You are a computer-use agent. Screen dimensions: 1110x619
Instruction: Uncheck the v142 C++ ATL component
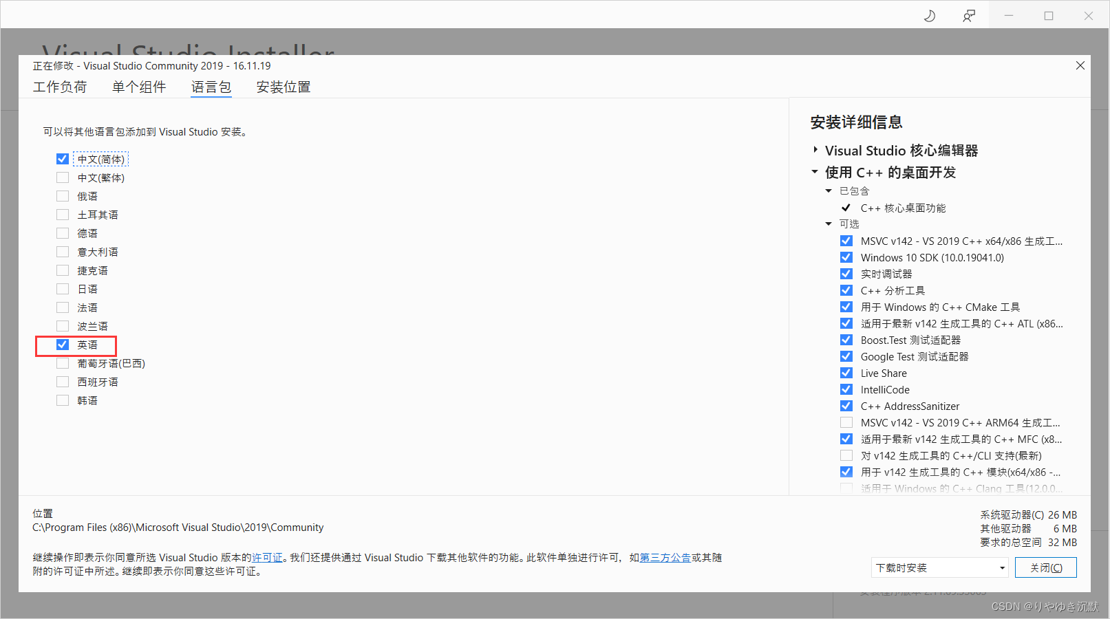pos(846,323)
